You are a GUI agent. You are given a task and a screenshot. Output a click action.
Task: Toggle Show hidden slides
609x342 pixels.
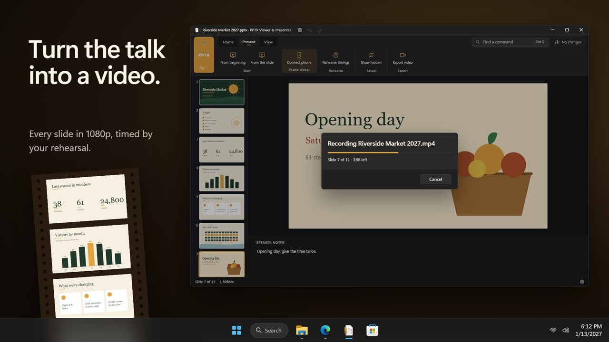[x=371, y=58]
